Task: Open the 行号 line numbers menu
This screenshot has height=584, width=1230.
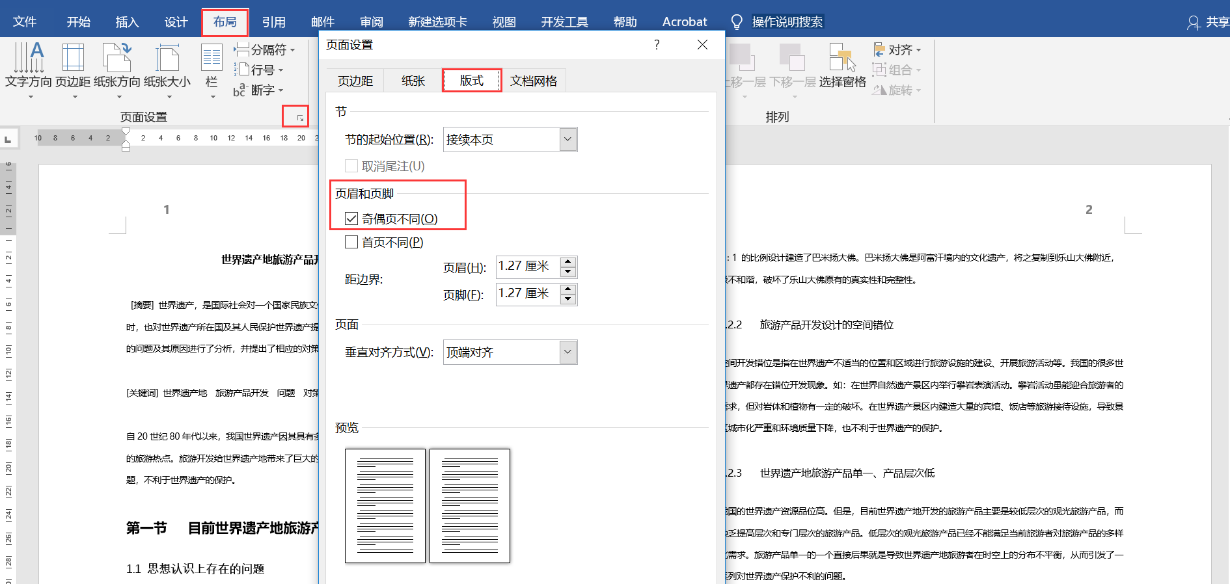Action: click(259, 70)
